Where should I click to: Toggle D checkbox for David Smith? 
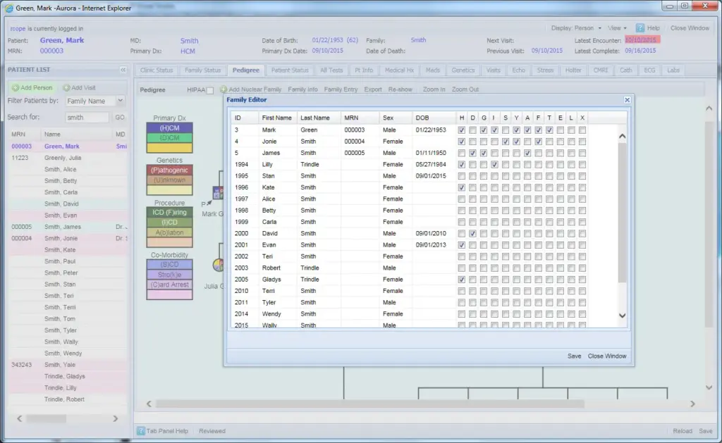point(472,233)
